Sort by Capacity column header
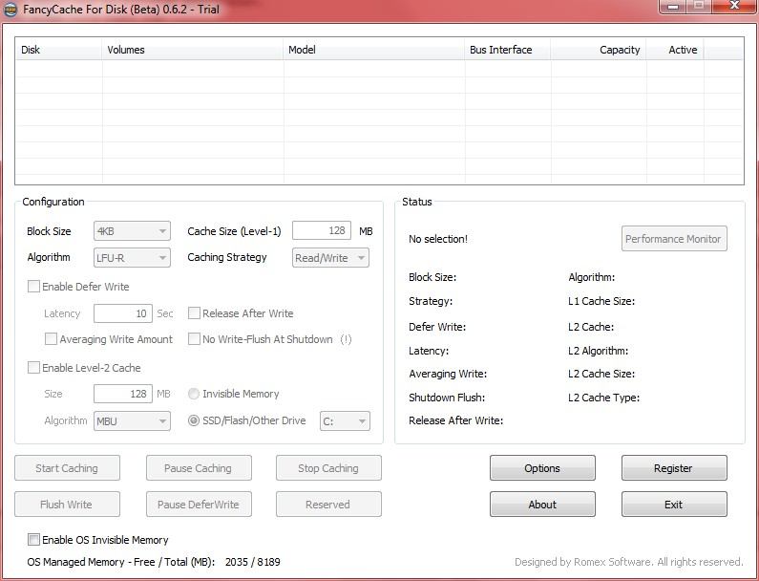The width and height of the screenshot is (759, 581). 599,50
